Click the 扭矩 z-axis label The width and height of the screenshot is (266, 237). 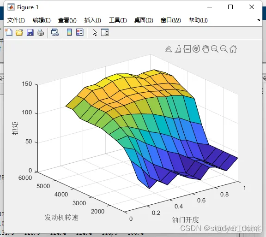click(x=15, y=128)
